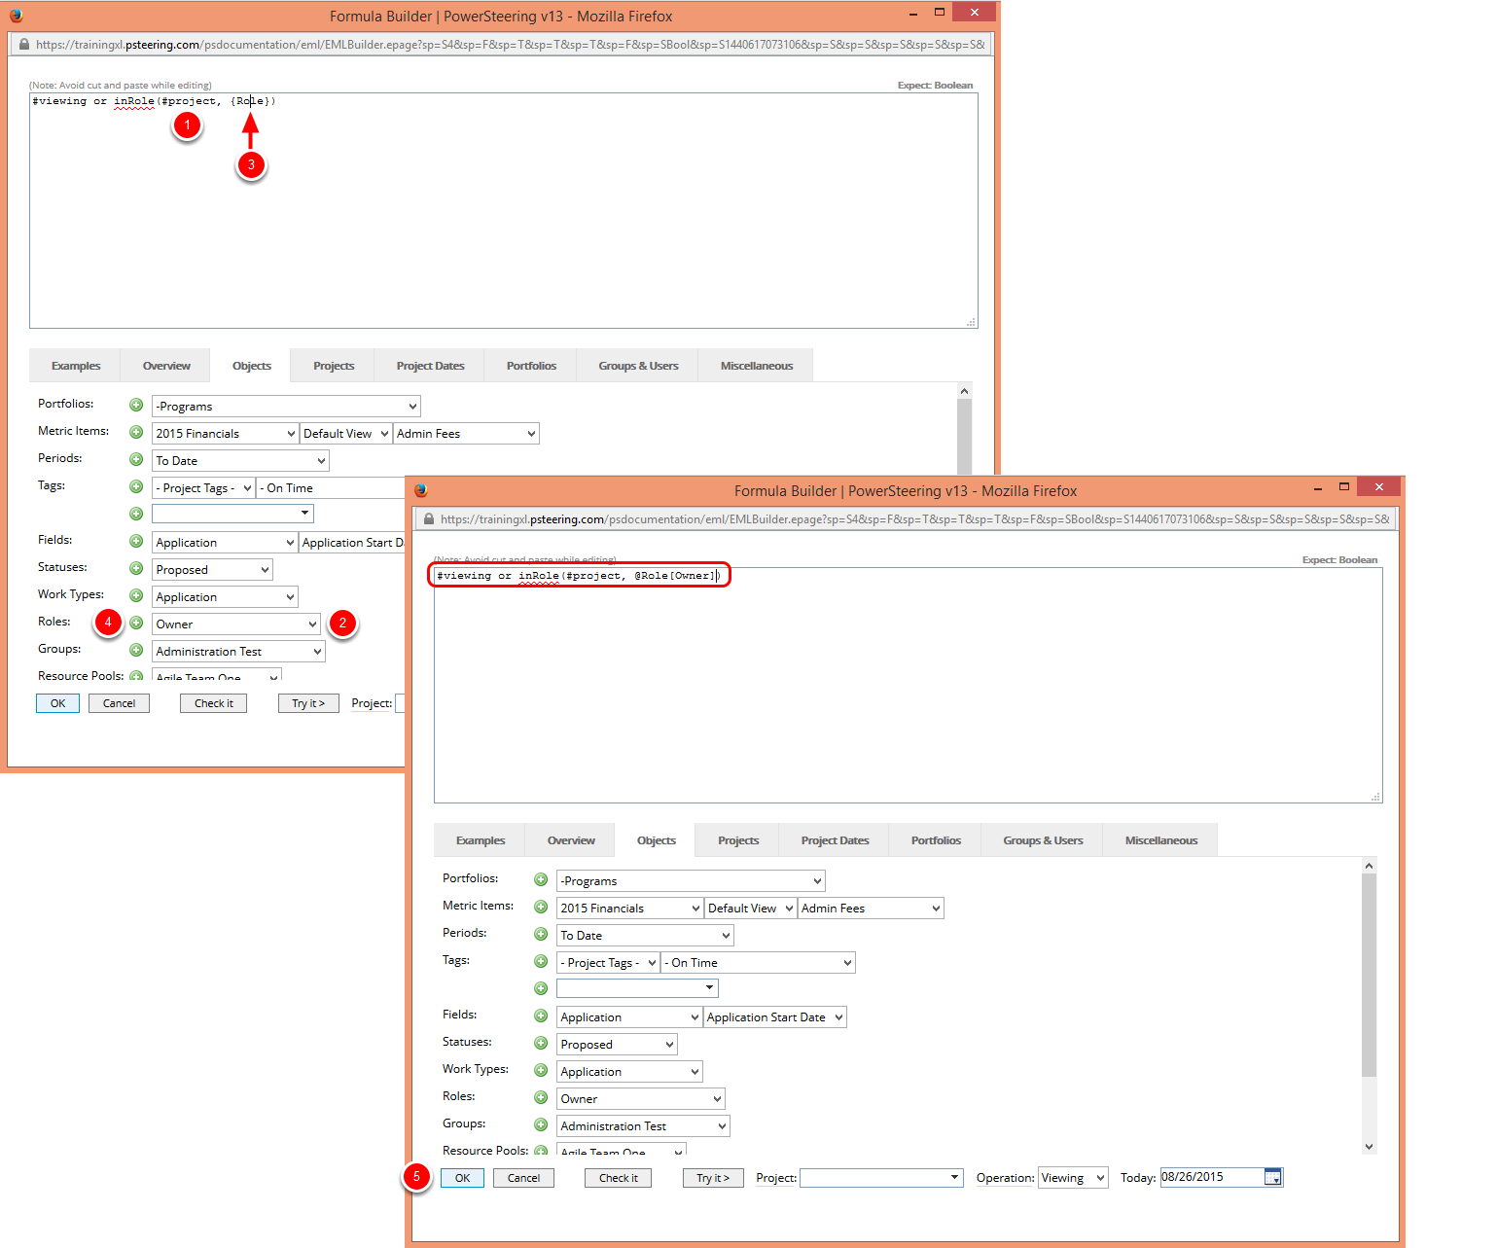Open Owner roles dropdown in back window
1497x1248 pixels.
[x=236, y=624]
